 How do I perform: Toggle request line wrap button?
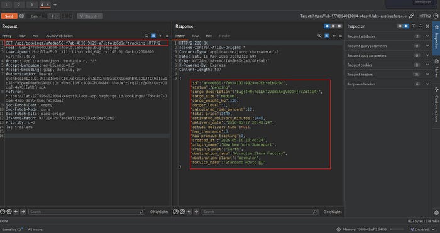click(153, 36)
